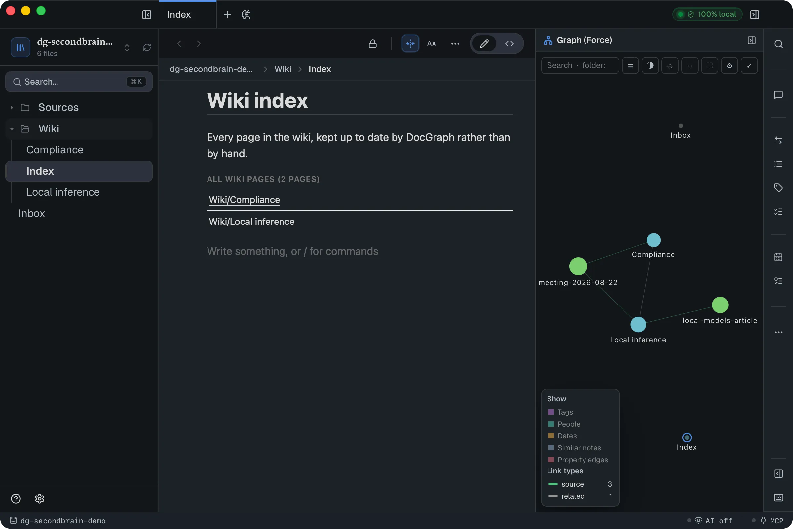Toggle the right sidebar panel icon
This screenshot has width=793, height=529.
[755, 15]
